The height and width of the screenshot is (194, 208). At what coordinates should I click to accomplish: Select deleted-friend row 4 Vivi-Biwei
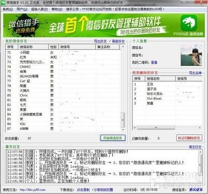click(x=167, y=98)
